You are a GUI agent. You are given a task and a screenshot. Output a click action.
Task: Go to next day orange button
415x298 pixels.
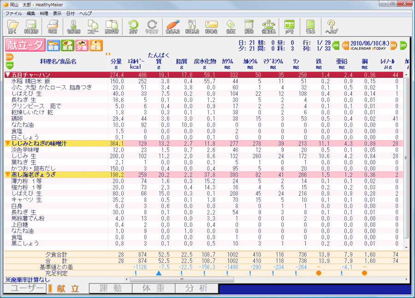click(x=393, y=45)
